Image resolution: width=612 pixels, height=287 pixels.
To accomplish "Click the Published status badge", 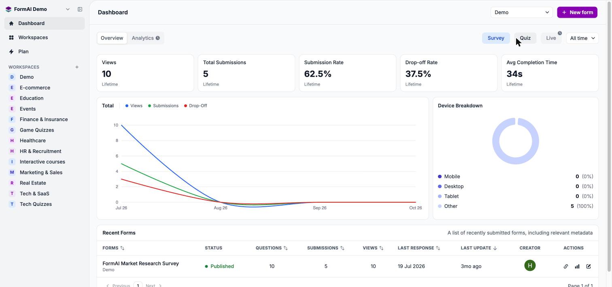I will tap(219, 266).
